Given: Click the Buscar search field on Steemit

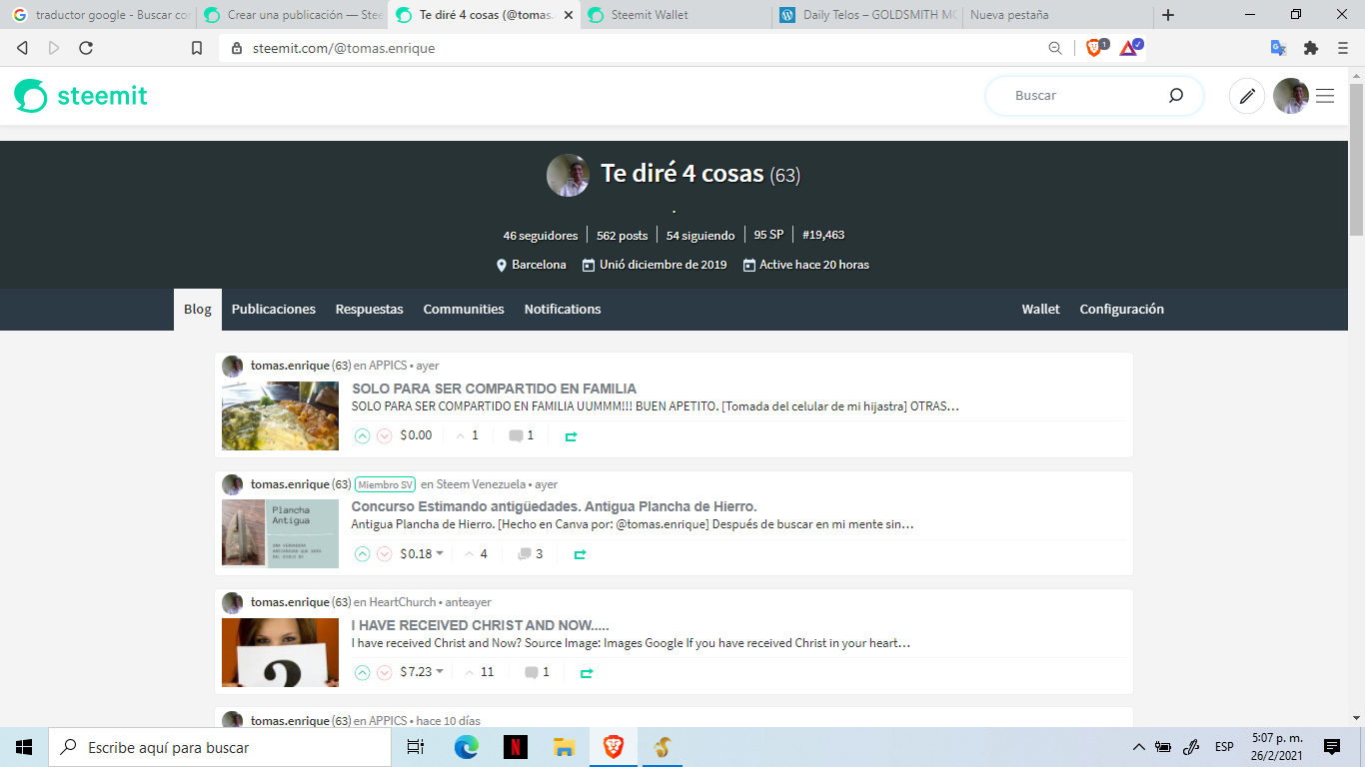Looking at the screenshot, I should click(x=1084, y=96).
